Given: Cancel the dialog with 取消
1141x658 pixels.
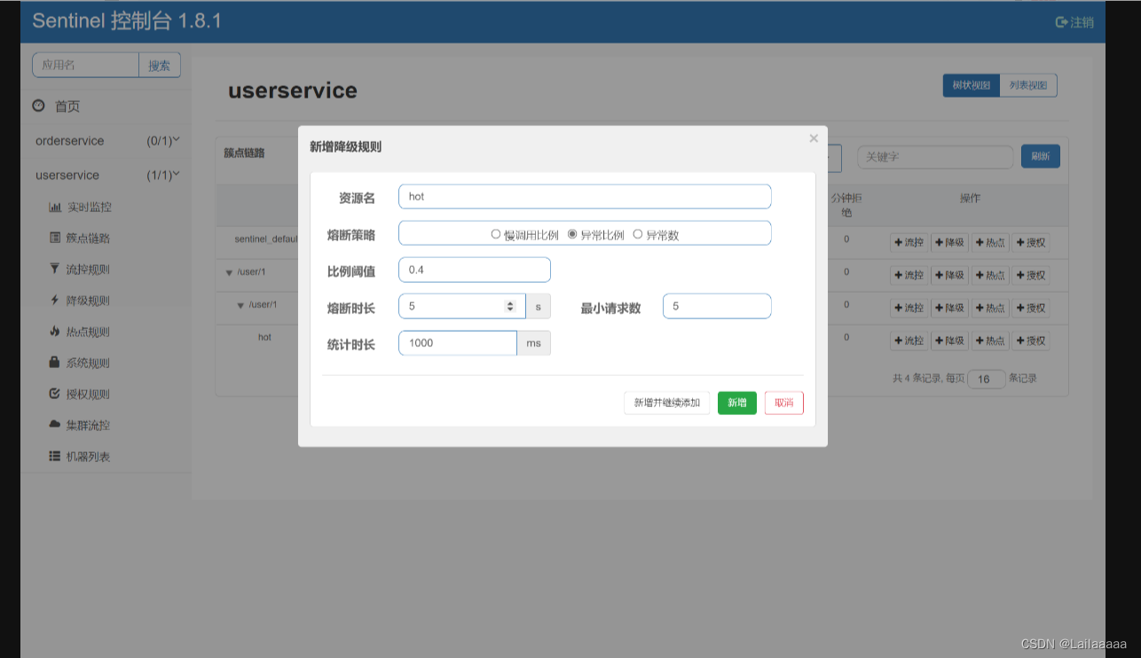Looking at the screenshot, I should (x=784, y=403).
